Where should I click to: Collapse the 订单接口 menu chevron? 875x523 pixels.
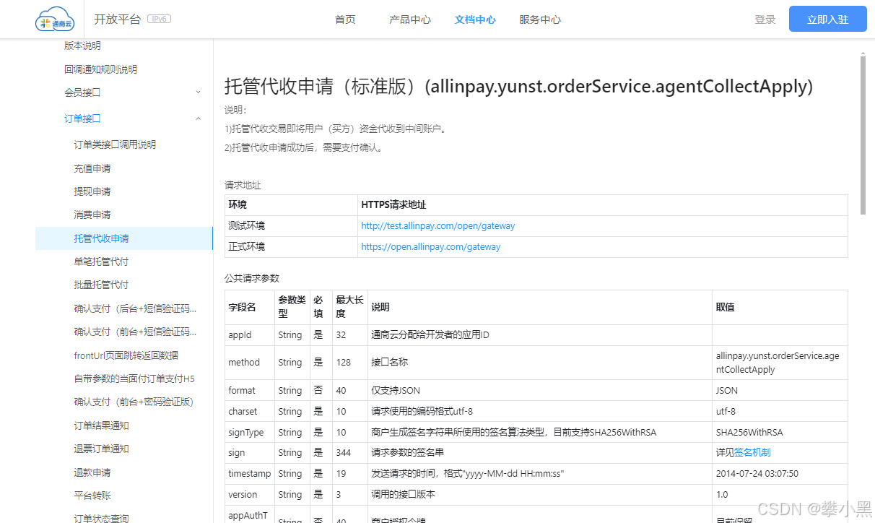(199, 118)
